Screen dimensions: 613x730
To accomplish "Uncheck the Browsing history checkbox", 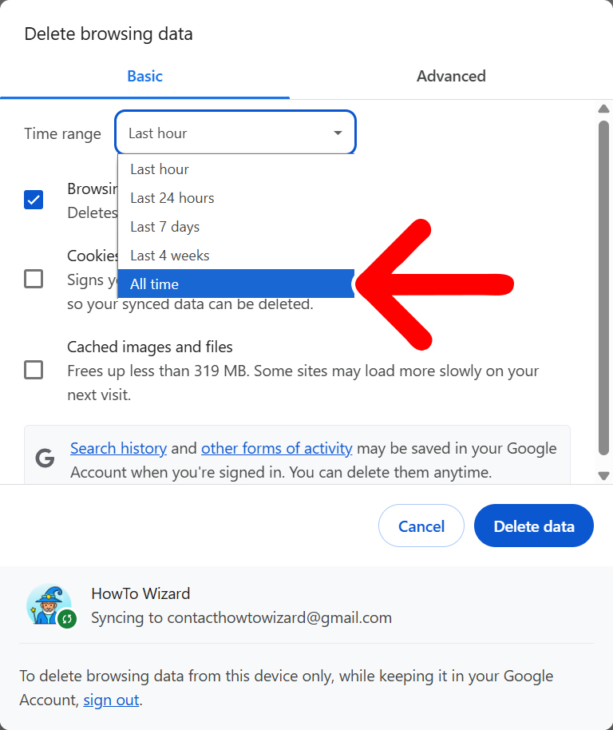I will click(x=34, y=200).
